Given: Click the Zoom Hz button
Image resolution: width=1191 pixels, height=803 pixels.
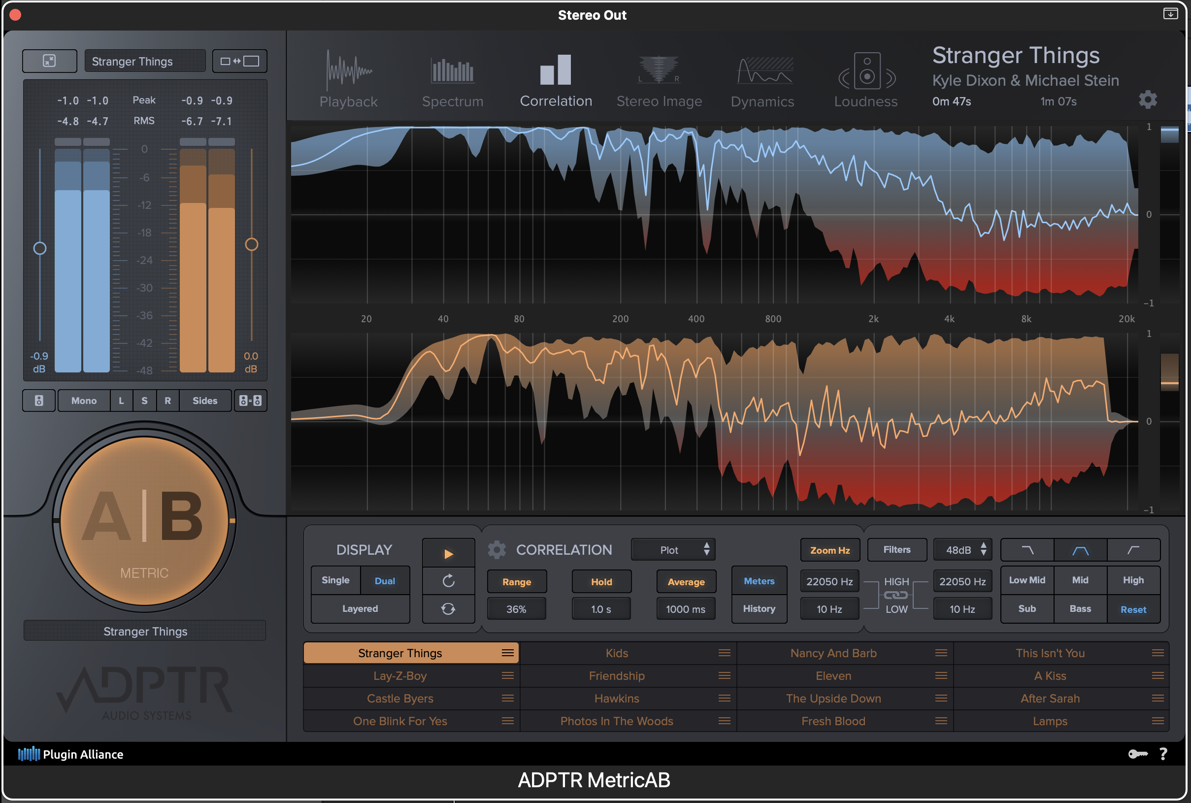Looking at the screenshot, I should click(x=830, y=549).
